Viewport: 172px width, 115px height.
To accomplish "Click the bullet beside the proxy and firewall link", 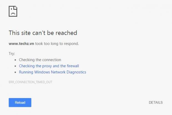I will click(15, 66).
